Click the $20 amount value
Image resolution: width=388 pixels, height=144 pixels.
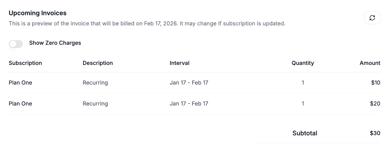[x=375, y=104]
